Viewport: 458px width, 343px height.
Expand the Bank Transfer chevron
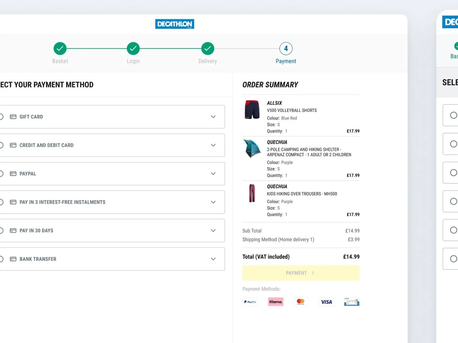tap(213, 259)
